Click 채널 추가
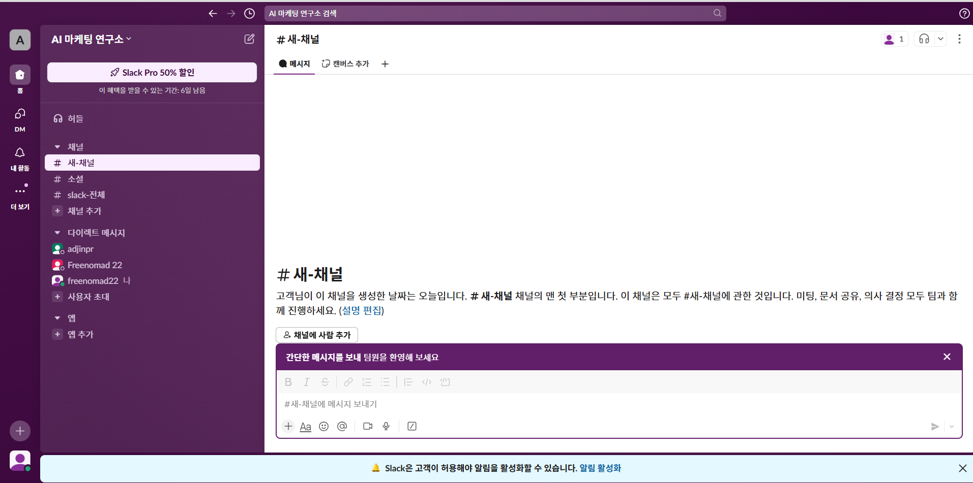 pos(152,211)
